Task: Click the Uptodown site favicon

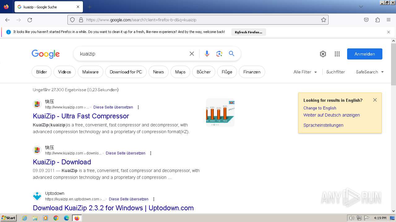Action: [37, 196]
